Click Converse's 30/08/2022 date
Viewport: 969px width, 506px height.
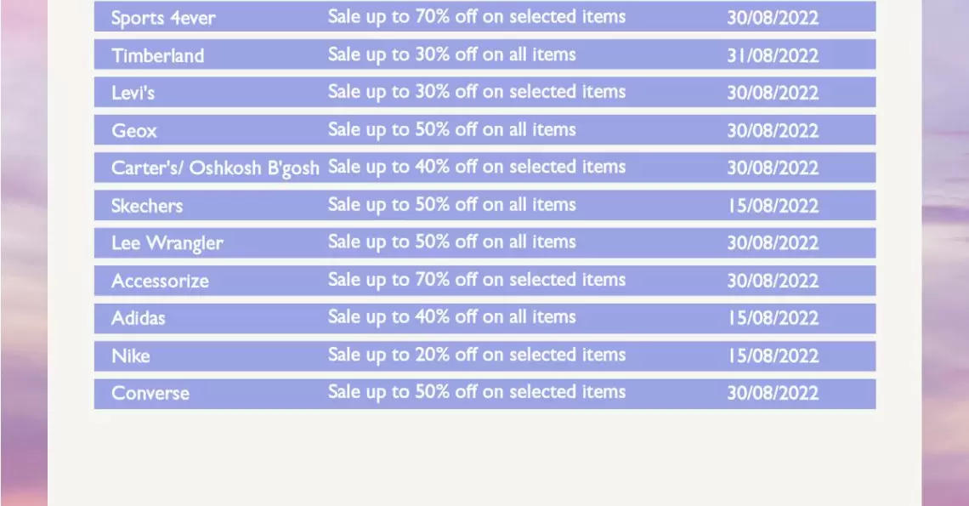[773, 393]
